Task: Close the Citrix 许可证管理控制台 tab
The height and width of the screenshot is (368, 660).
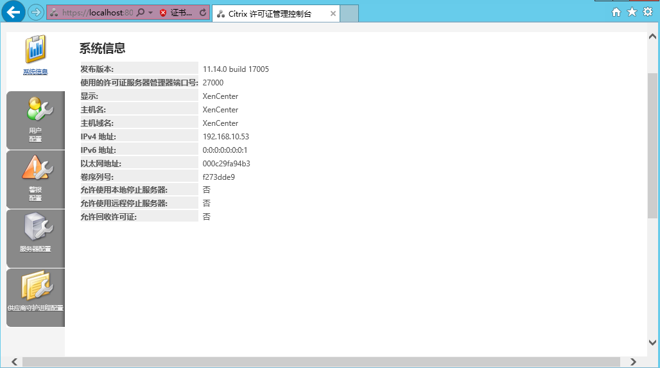Action: [x=333, y=13]
